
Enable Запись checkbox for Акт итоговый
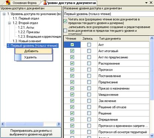tap(89, 51)
